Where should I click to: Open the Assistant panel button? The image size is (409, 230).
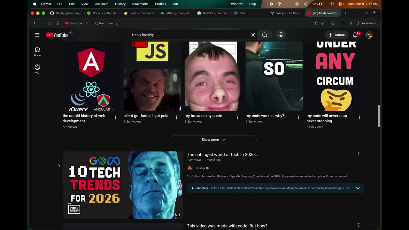[366, 23]
